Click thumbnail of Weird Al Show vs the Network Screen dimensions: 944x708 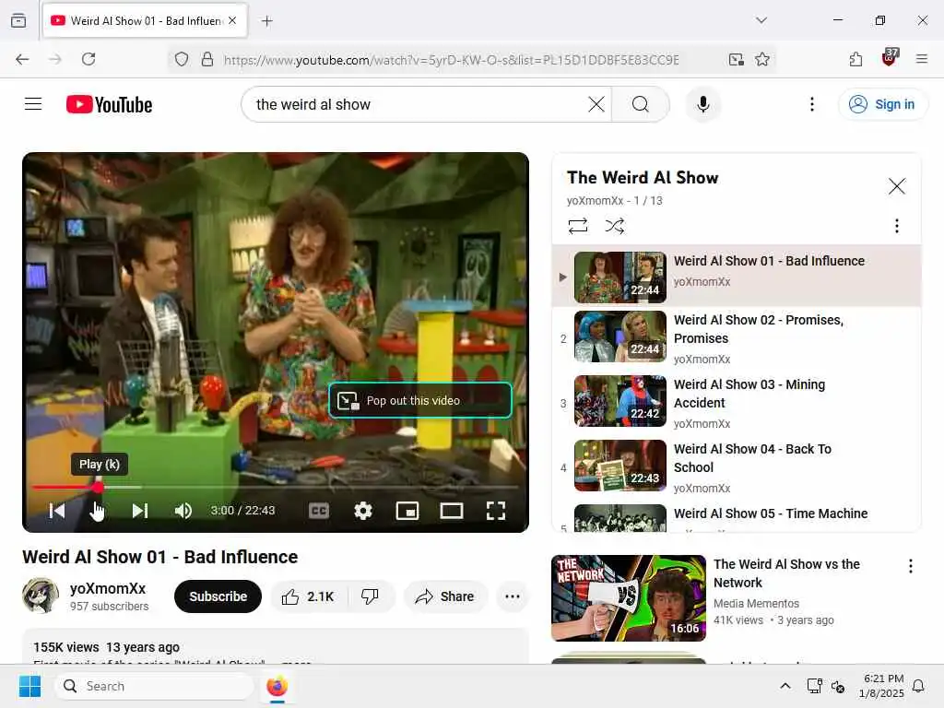tap(629, 597)
